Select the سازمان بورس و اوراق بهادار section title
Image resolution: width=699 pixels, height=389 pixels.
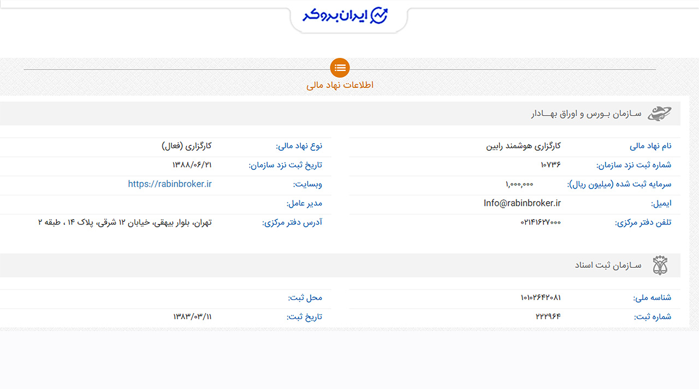(x=586, y=114)
